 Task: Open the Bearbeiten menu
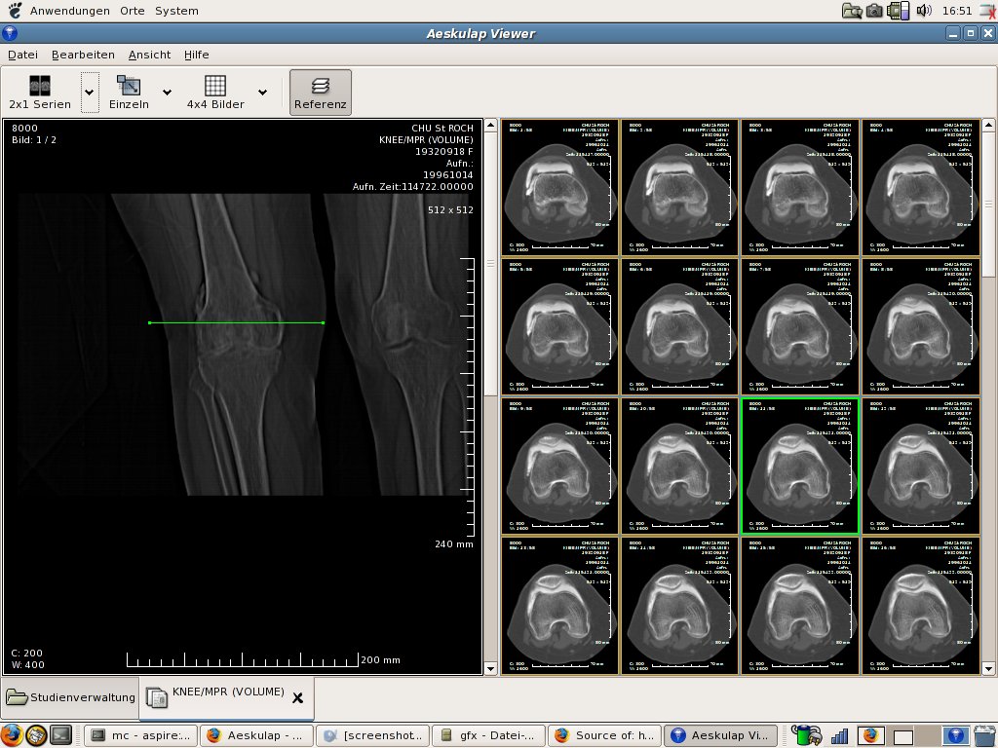(83, 55)
